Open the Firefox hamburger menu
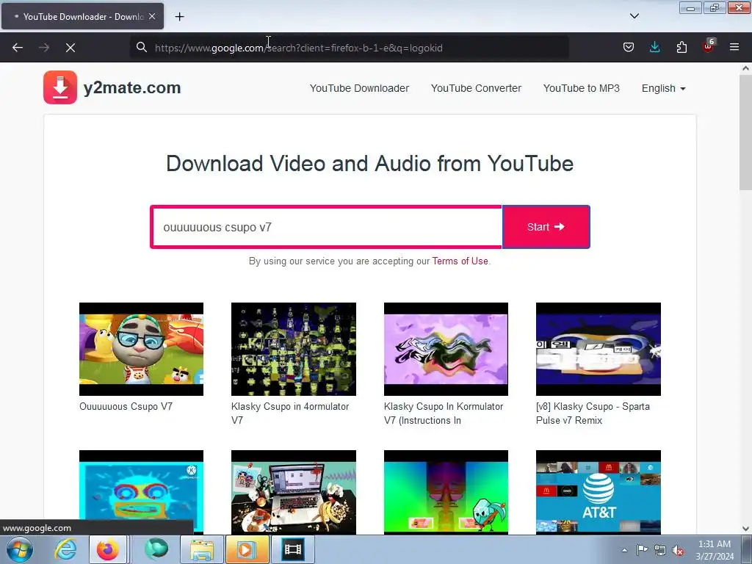 (734, 47)
